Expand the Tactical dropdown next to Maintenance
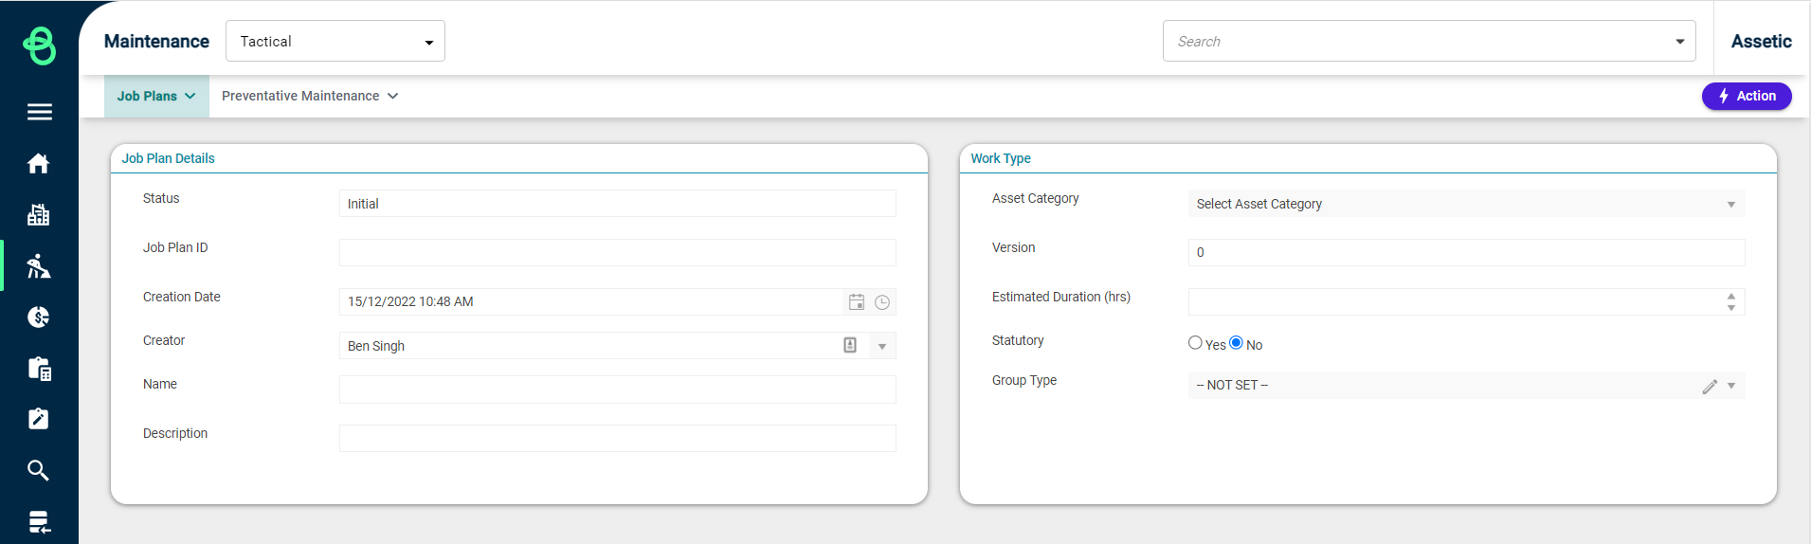The height and width of the screenshot is (544, 1811). [335, 41]
